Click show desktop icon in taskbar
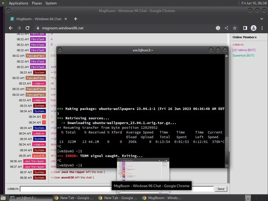The height and width of the screenshot is (201, 268). (x=3, y=198)
